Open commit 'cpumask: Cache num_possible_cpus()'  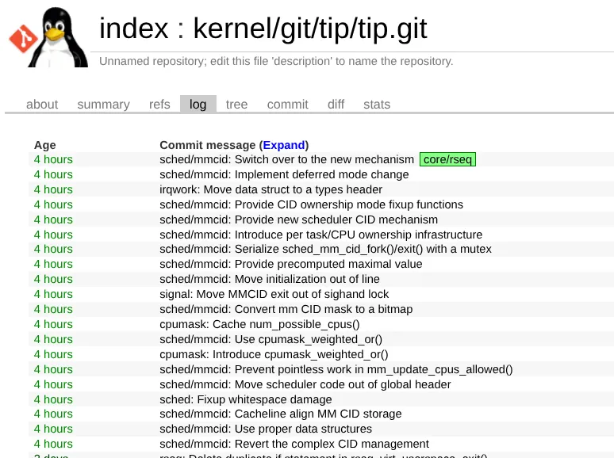(x=259, y=324)
